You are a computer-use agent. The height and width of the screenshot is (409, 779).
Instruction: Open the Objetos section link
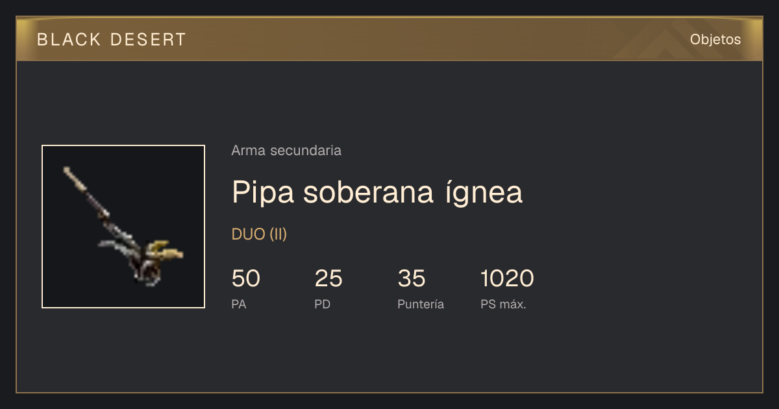(715, 39)
